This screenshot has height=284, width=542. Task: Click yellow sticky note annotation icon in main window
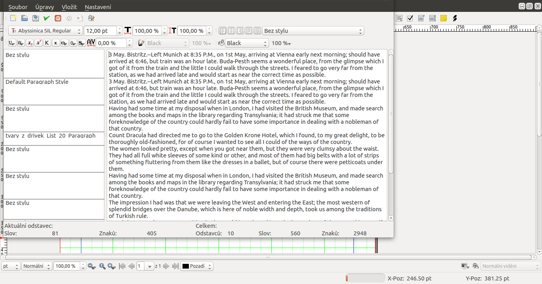444,18
